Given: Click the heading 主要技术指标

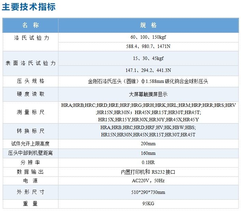Looking at the screenshot, I should coord(29,7).
